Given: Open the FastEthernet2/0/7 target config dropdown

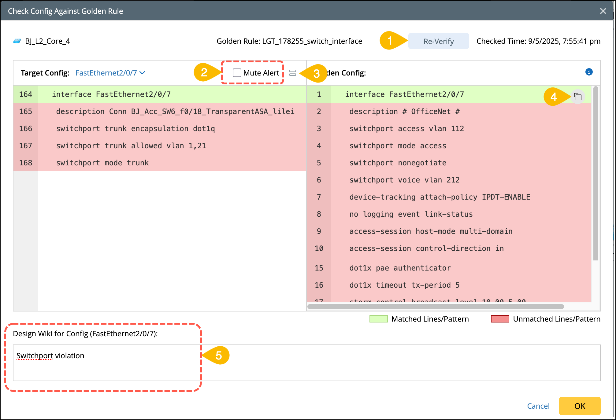Looking at the screenshot, I should pyautogui.click(x=106, y=73).
